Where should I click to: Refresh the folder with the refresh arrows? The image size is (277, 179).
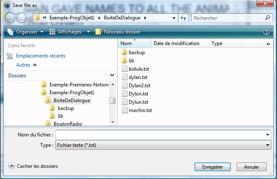pyautogui.click(x=183, y=18)
